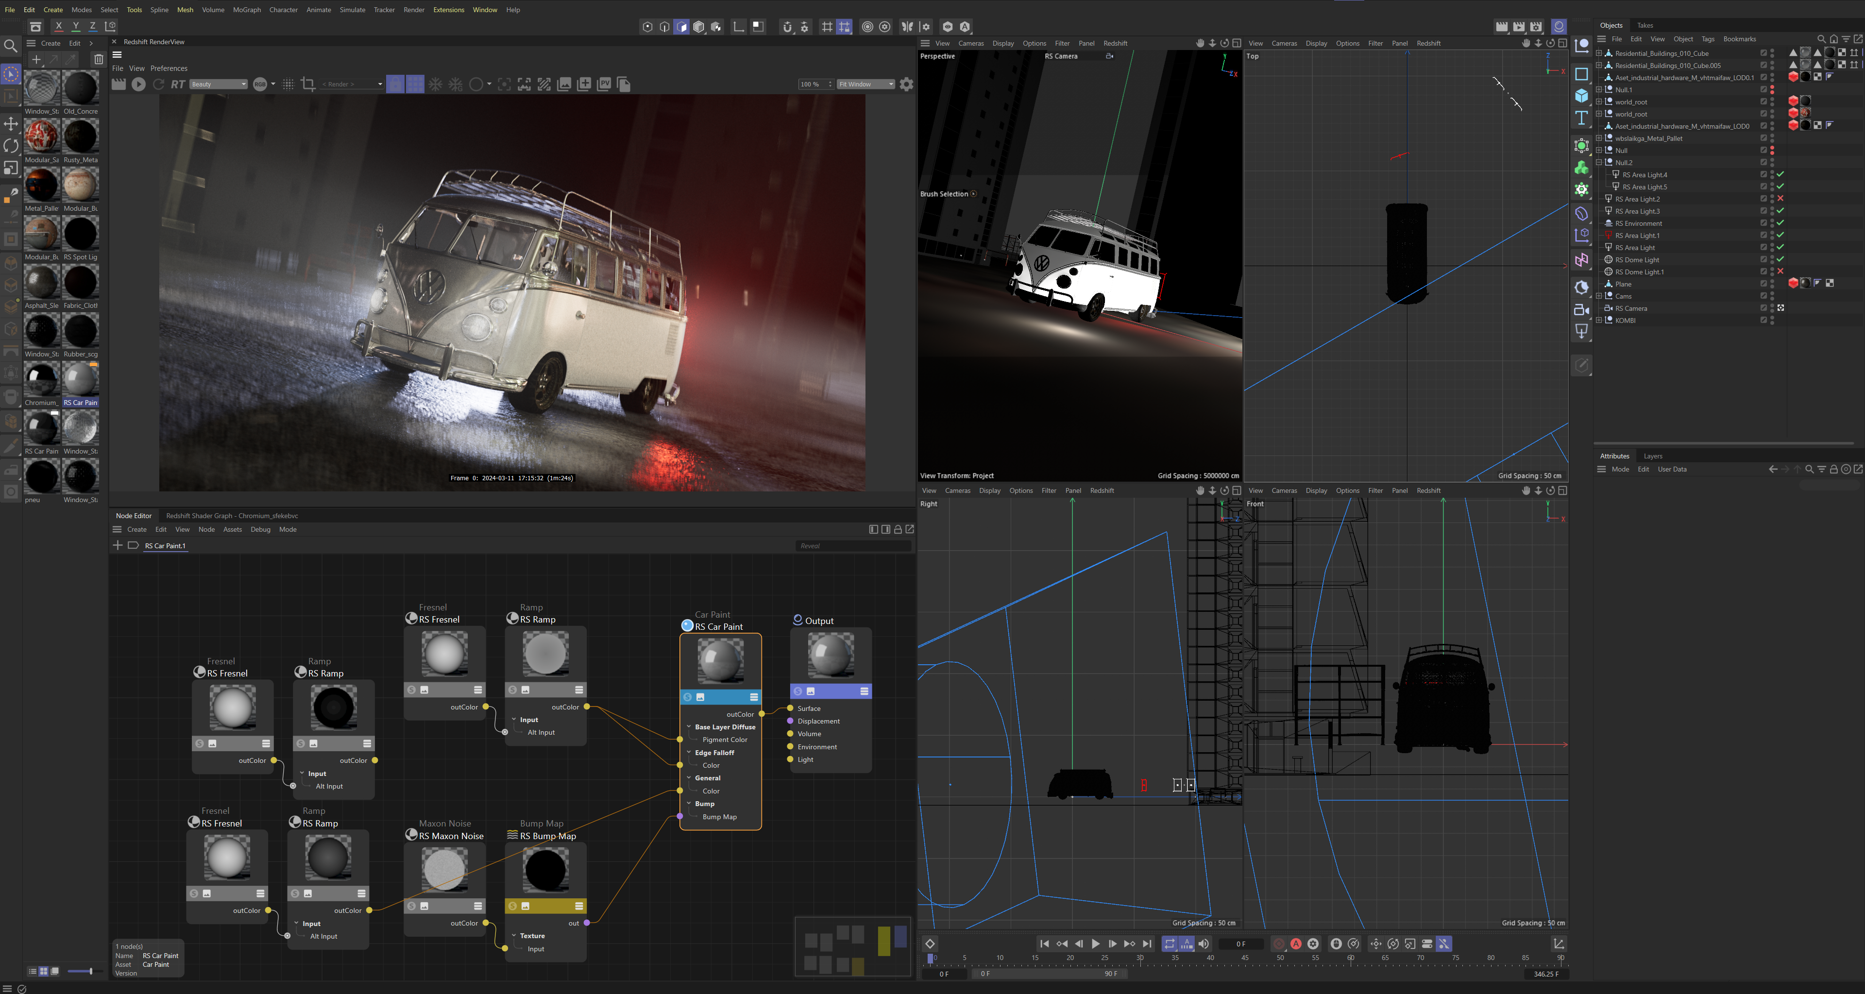The height and width of the screenshot is (994, 1865).
Task: Click the RS Car Paint.1 breadcrumb
Action: coord(165,546)
